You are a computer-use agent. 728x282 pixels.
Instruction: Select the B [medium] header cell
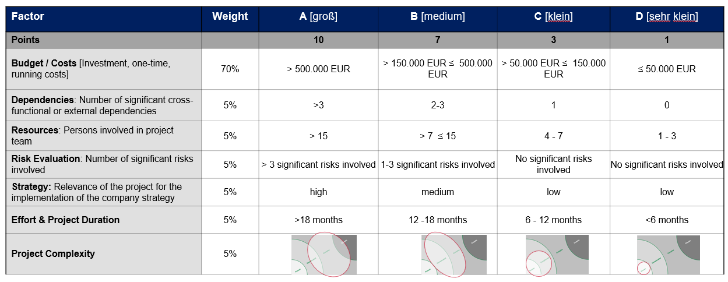(437, 16)
